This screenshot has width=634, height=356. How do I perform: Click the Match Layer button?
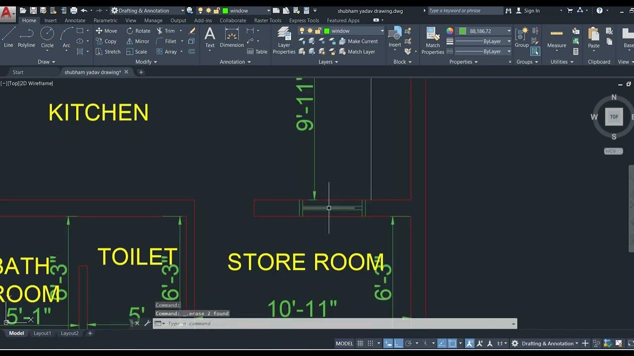pos(357,51)
